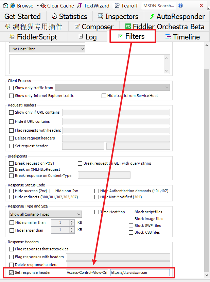This screenshot has height=282, width=210.
Task: Enable Flag requests with headers
Action: tap(11, 130)
